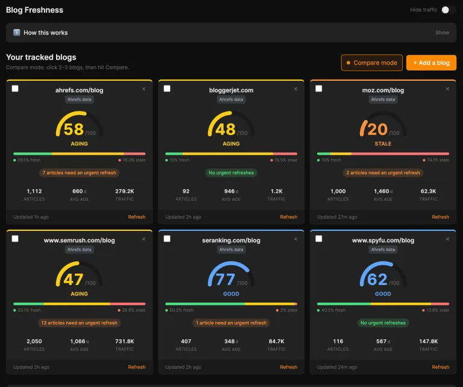Click the freshness bar on moz.com/blog card
The width and height of the screenshot is (463, 387).
point(383,154)
